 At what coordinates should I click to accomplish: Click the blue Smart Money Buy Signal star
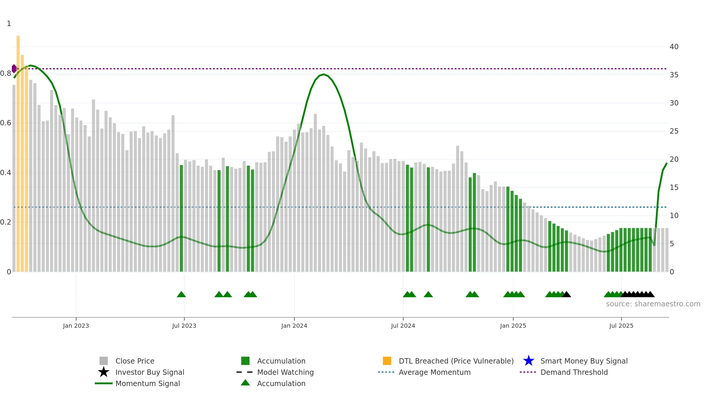[x=529, y=361]
